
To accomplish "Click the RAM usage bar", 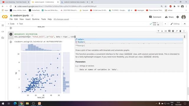I will 160,23.
